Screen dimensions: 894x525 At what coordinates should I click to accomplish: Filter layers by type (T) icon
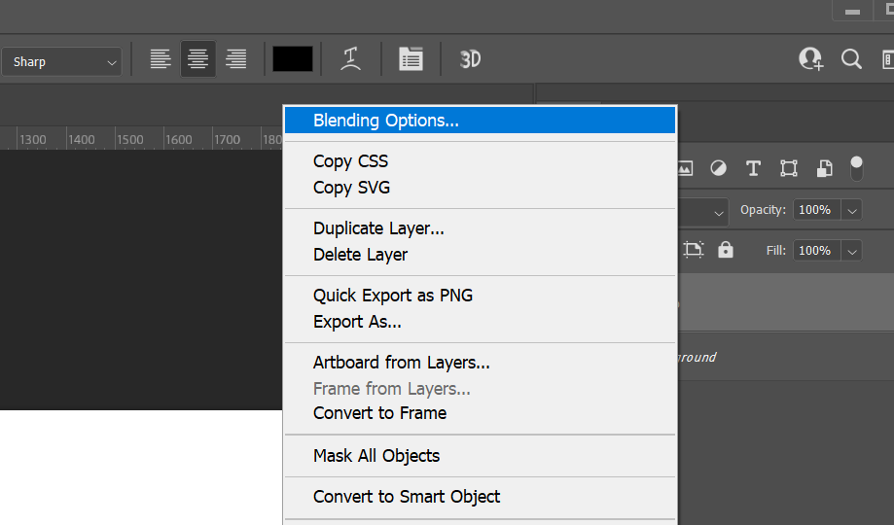[753, 168]
